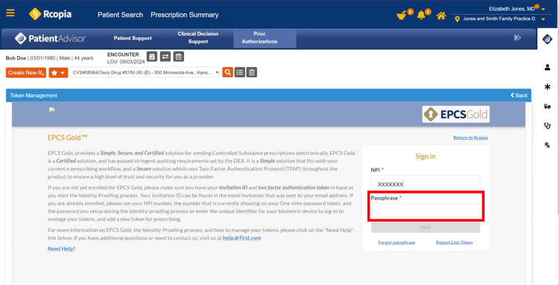The image size is (559, 285).
Task: Expand the Elizabeth Jones, MD user menu
Action: point(543,9)
